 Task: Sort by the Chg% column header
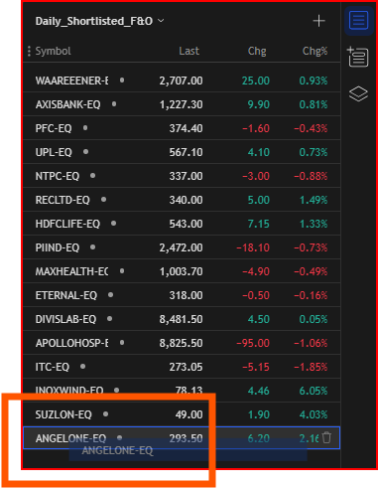[315, 51]
